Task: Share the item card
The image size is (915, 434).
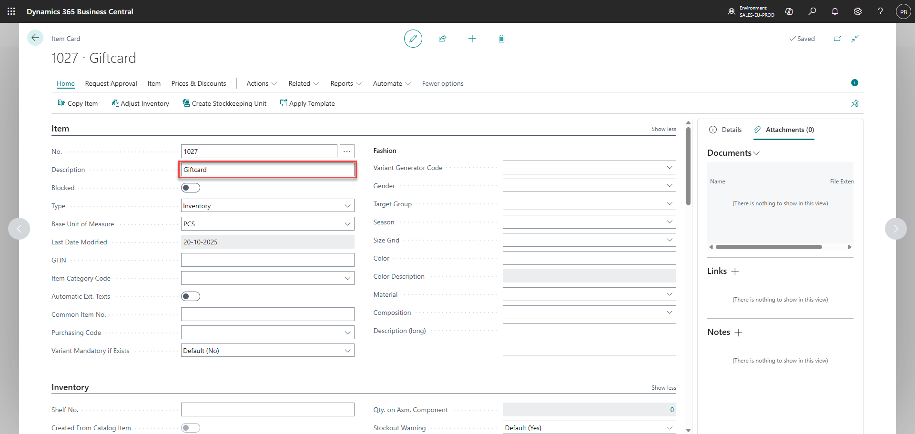Action: 442,39
